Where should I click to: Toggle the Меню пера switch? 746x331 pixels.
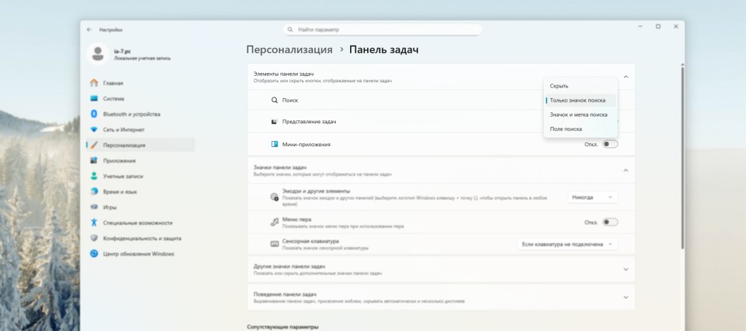pyautogui.click(x=610, y=222)
